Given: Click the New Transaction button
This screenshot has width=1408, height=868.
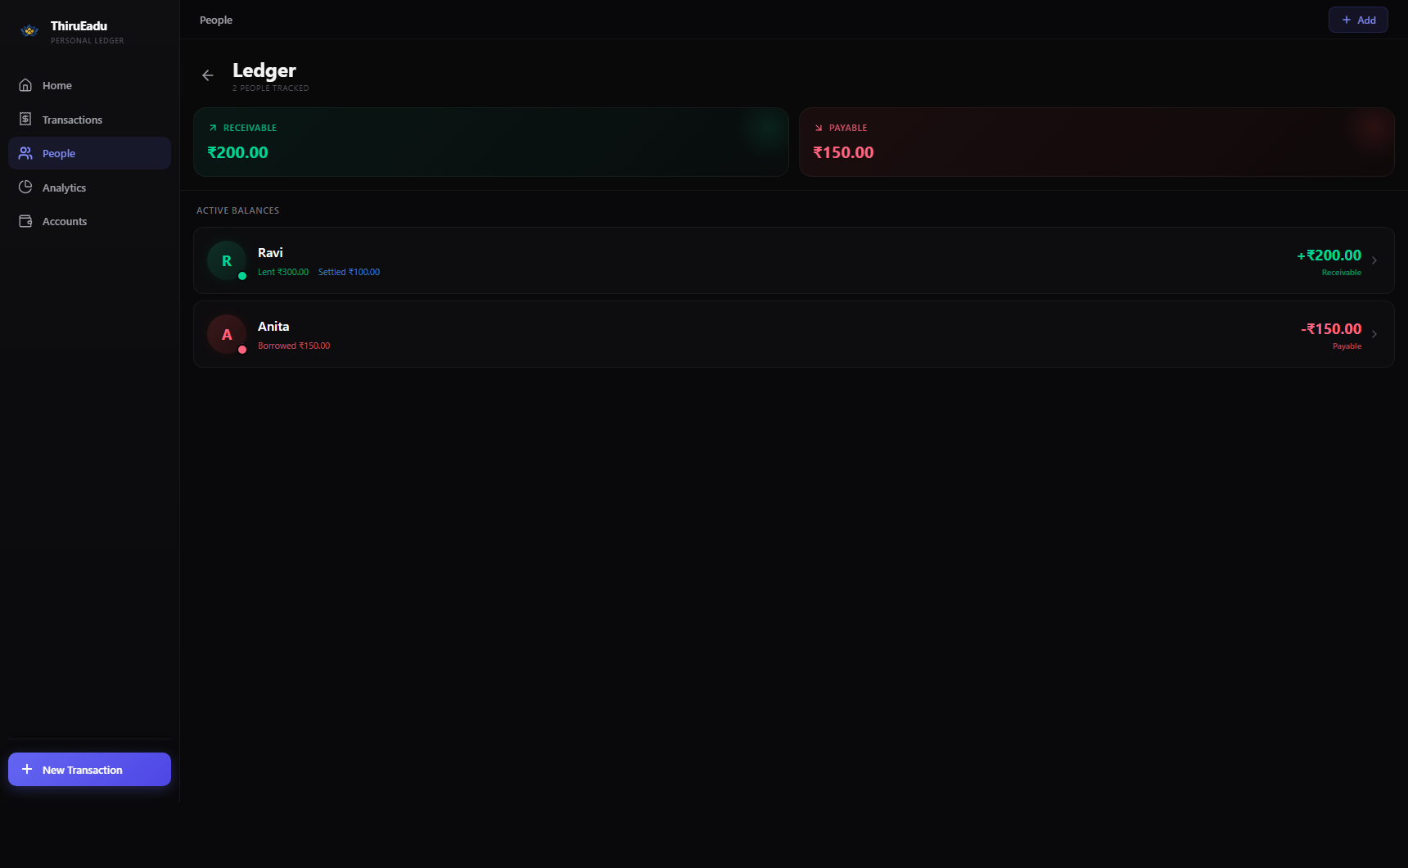Looking at the screenshot, I should tap(89, 770).
